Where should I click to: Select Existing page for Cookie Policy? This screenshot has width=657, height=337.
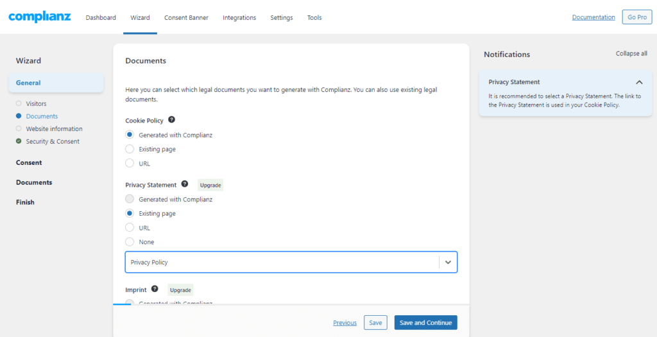[x=130, y=149]
